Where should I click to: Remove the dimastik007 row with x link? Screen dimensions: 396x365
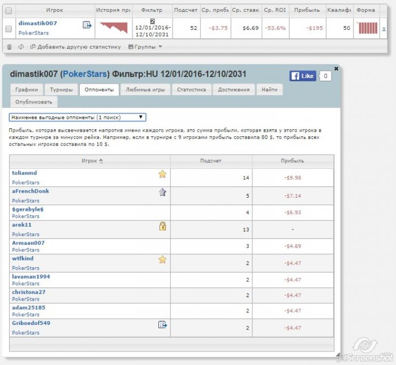tap(384, 28)
